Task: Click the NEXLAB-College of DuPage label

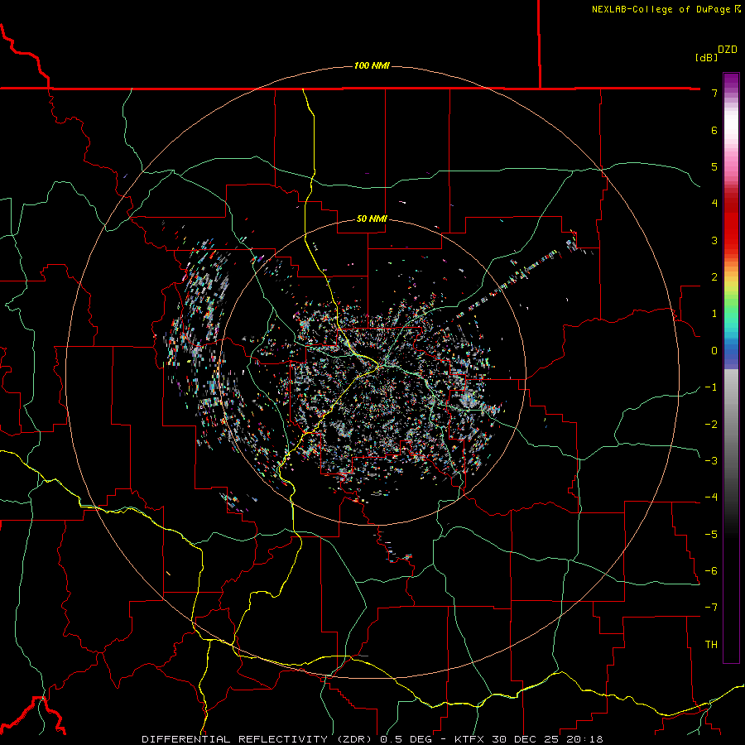Action: (x=666, y=9)
